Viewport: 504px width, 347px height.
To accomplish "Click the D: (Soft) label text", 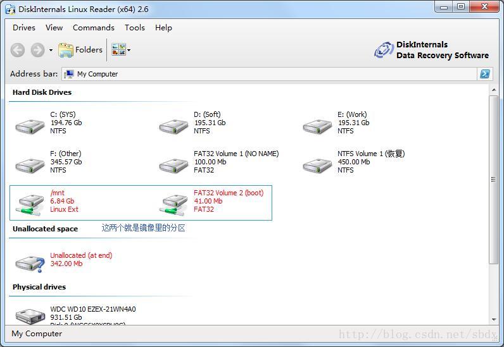I will (207, 114).
